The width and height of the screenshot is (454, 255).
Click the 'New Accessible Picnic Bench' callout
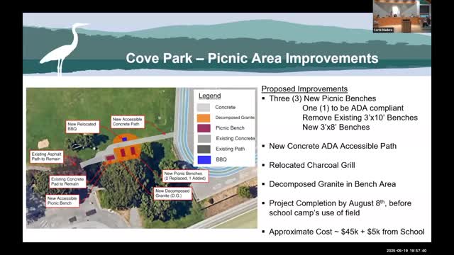pos(62,200)
